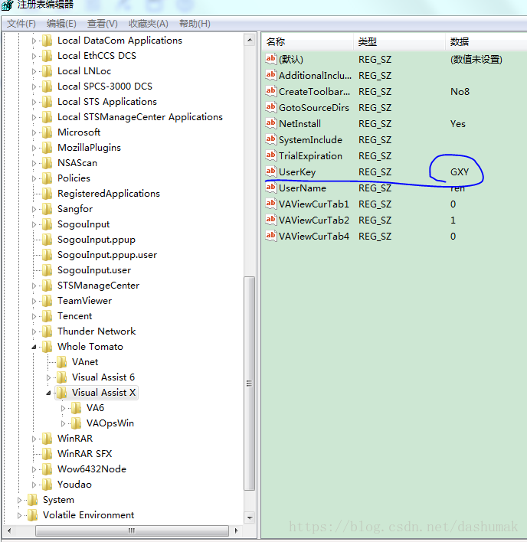527x542 pixels.
Task: Click the ab icon of the VAViewCurTab4 value
Action: tap(271, 236)
